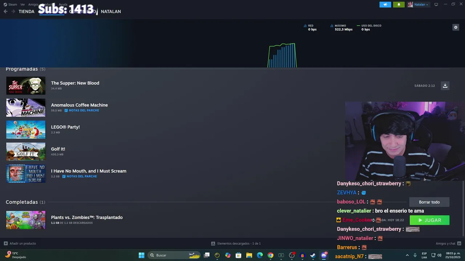
Task: Open Steam Big Picture mode monitor icon
Action: tap(436, 4)
